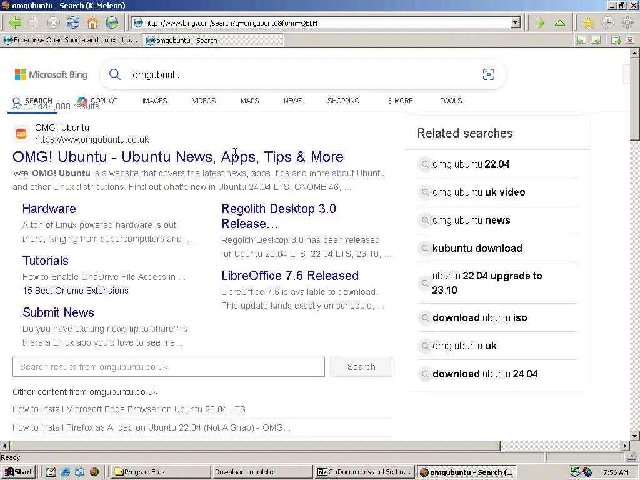Select related search download ubuntu iso

(479, 318)
